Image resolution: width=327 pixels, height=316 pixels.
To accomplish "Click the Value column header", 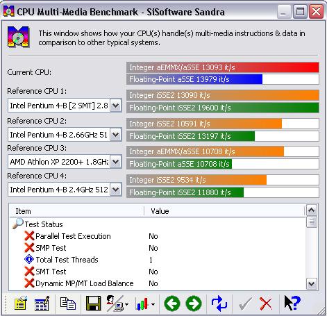I will [224, 211].
